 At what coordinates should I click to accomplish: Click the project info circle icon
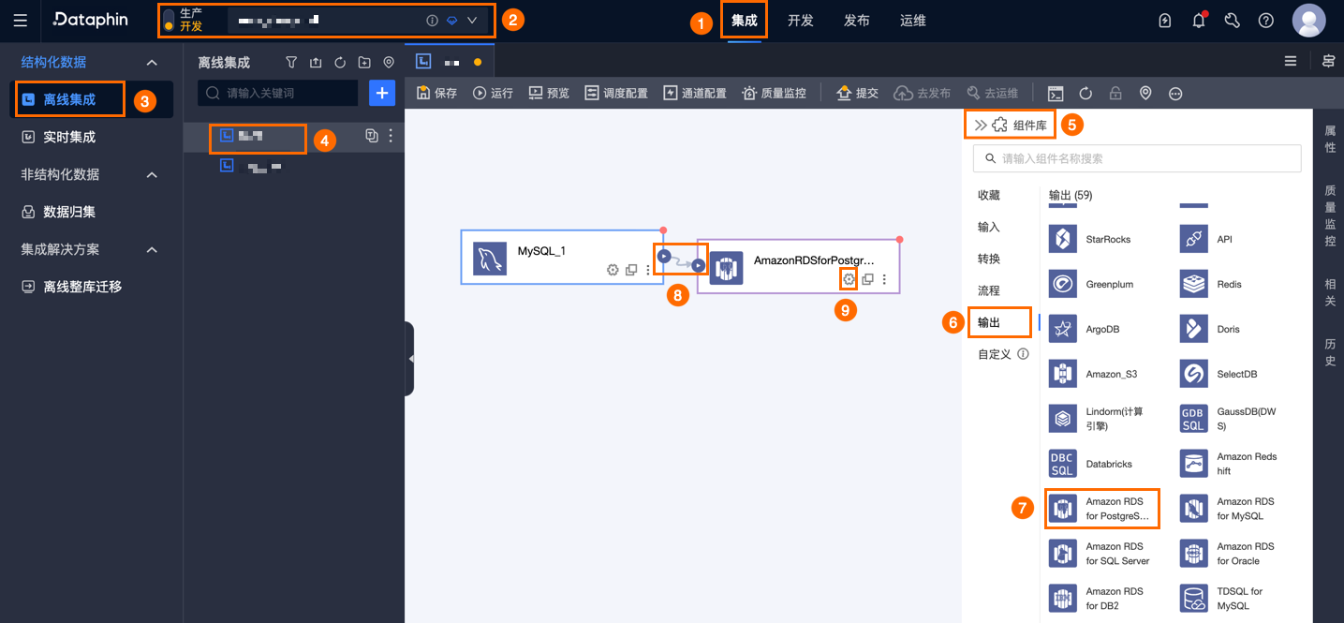pos(432,20)
